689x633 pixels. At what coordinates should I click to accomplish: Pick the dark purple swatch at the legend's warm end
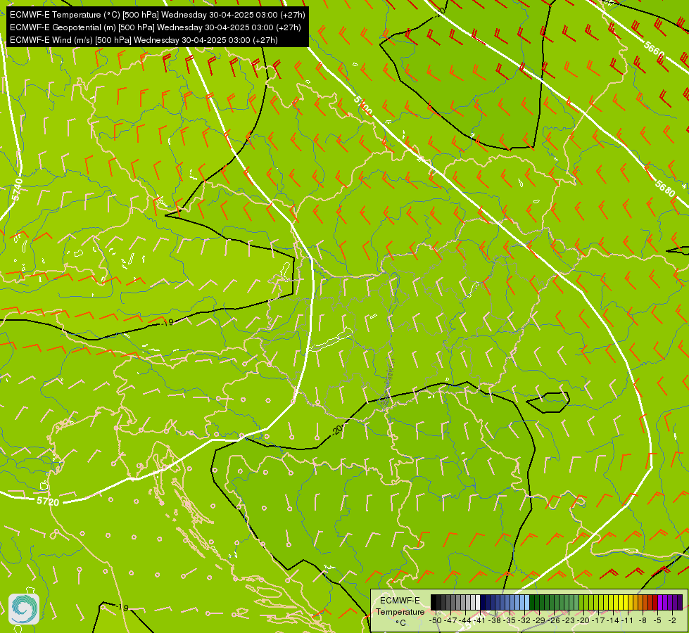(680, 602)
